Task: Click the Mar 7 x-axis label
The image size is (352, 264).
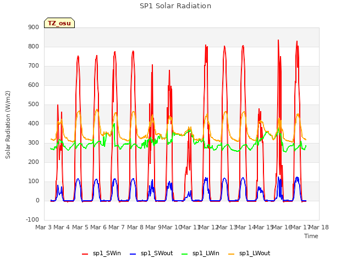Action: pos(117,227)
